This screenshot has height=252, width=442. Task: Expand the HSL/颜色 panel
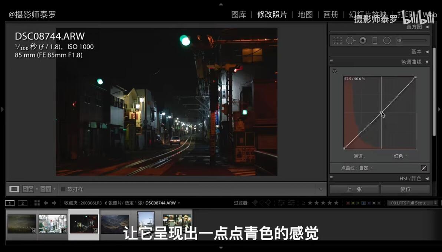[427, 179]
